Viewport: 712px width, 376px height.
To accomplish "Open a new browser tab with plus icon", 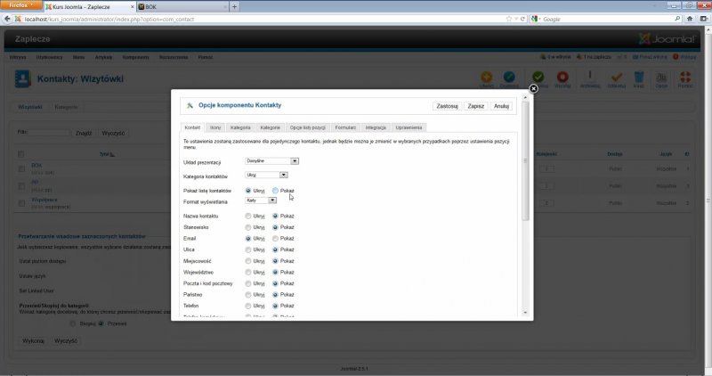I will (x=234, y=6).
